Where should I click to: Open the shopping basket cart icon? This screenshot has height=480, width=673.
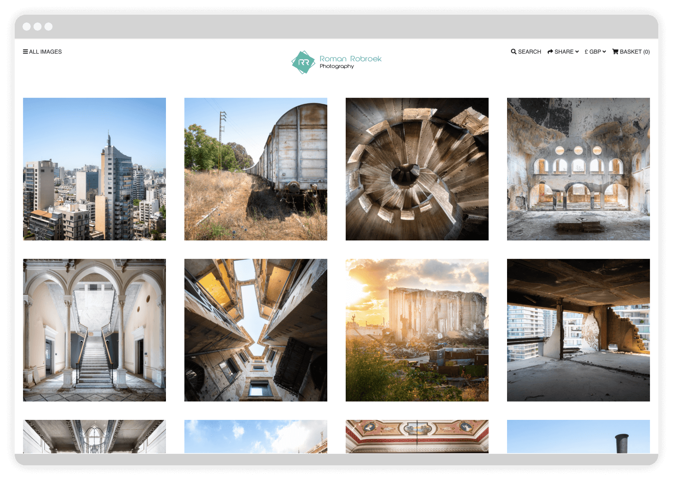[x=615, y=51]
